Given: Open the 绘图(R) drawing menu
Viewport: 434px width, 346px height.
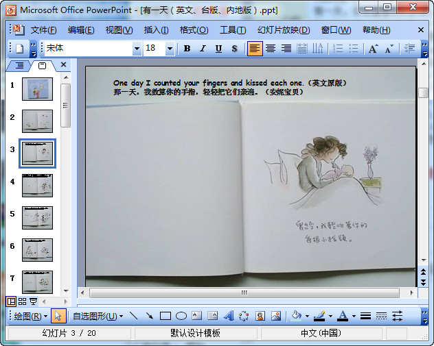Looking at the screenshot, I should click(x=30, y=316).
